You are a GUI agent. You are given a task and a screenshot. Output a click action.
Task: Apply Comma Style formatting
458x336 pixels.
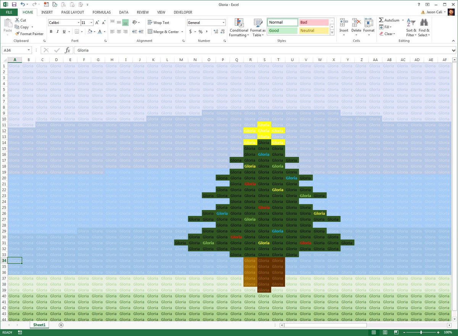208,32
